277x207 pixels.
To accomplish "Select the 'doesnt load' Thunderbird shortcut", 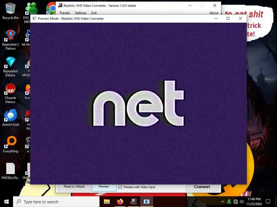I will (11, 118).
